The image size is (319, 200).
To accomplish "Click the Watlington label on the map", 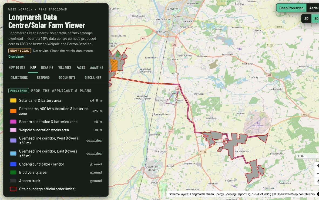I will (161, 100).
